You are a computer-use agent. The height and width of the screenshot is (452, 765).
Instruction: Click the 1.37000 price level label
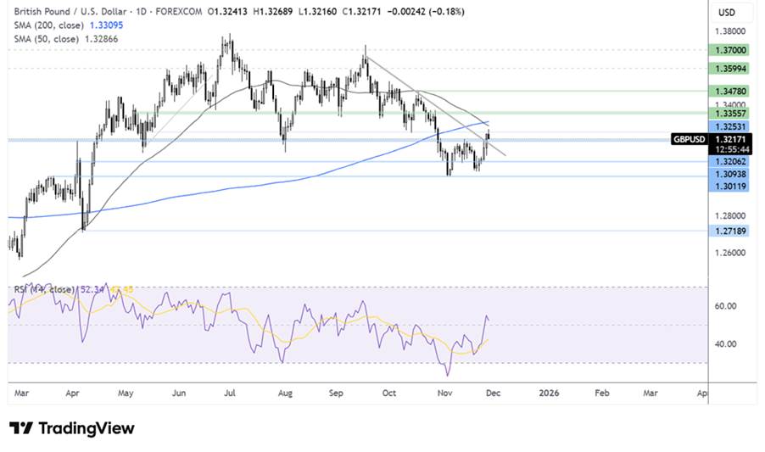pyautogui.click(x=731, y=50)
